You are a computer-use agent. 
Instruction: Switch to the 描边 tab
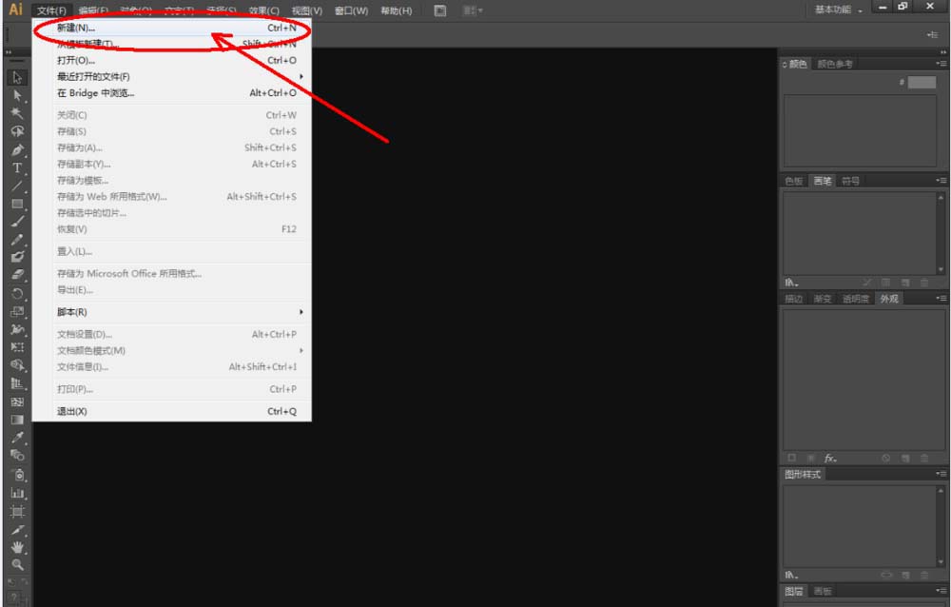point(794,299)
